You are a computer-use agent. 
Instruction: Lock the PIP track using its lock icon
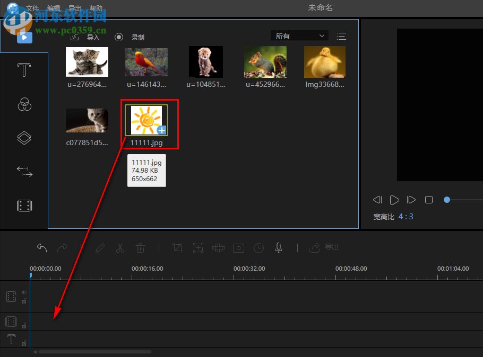tap(24, 325)
